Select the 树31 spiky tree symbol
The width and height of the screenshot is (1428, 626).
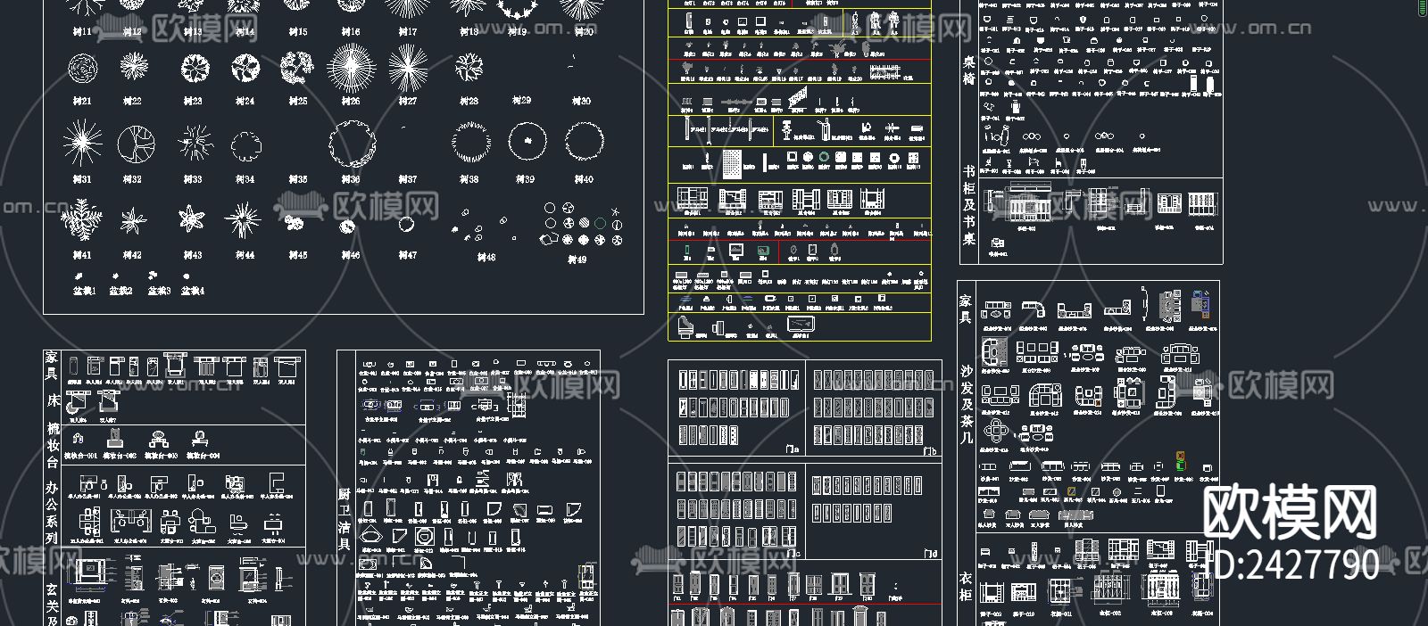tap(82, 144)
